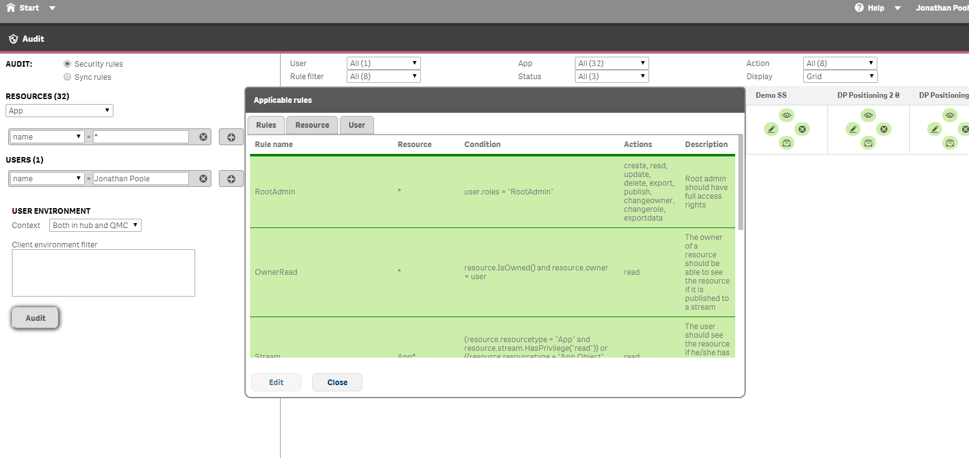Image resolution: width=969 pixels, height=458 pixels.
Task: Click the box icon under DP Positioning 2 0
Action: [869, 143]
